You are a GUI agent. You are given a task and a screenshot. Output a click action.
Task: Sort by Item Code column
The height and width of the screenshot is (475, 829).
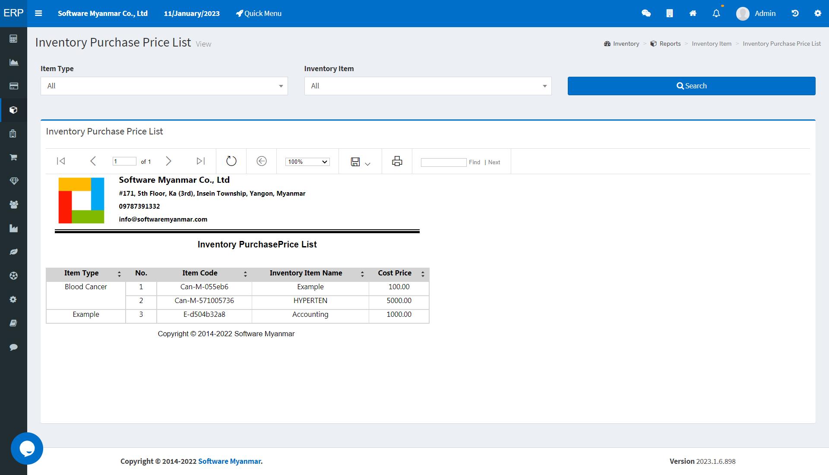click(x=245, y=274)
